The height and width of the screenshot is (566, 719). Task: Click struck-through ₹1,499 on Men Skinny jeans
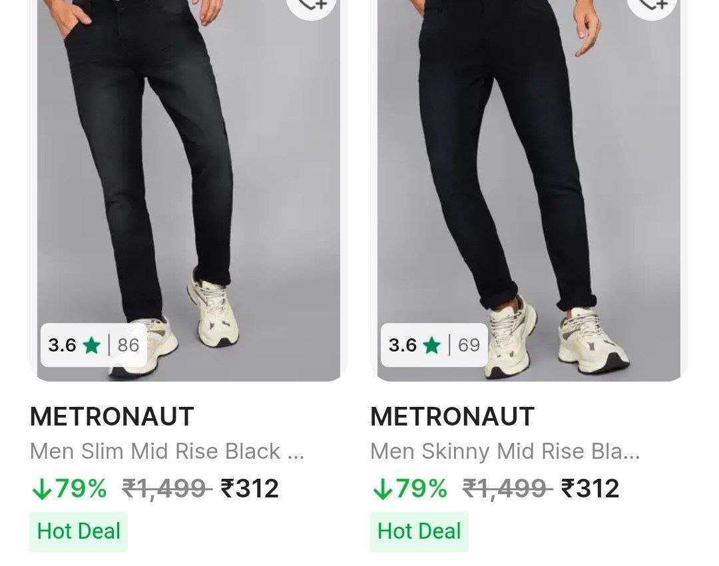[x=507, y=489]
